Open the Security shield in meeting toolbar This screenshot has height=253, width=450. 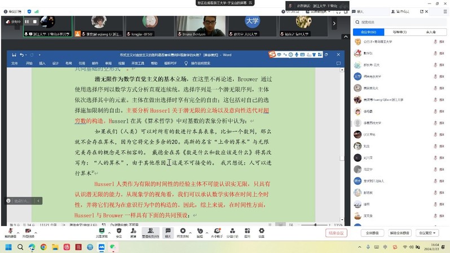[119, 233]
